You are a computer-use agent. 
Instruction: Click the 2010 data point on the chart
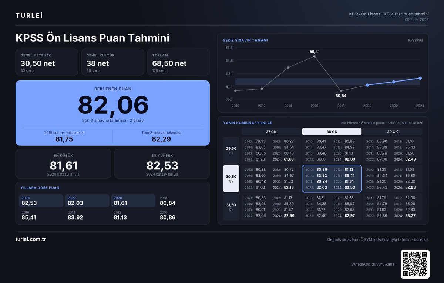(x=235, y=91)
